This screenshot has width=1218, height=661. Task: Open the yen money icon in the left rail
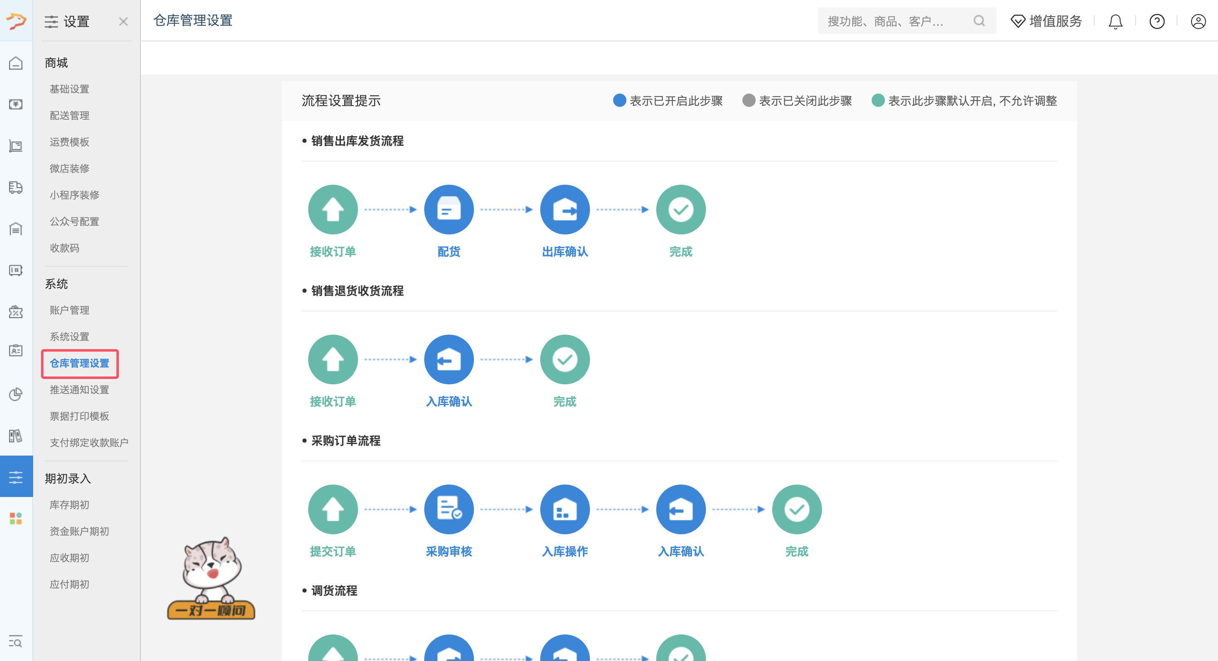coord(16,104)
